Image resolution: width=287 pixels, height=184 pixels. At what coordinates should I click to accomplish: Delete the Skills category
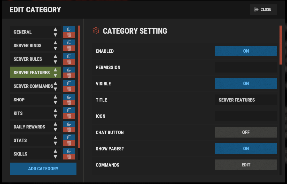click(69, 157)
